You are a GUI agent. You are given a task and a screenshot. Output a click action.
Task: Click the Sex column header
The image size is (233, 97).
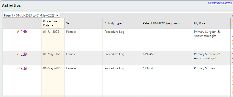click(69, 23)
